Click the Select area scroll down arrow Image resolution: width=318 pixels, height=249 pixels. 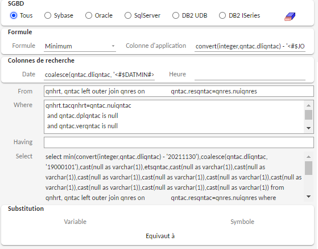pos(308,197)
